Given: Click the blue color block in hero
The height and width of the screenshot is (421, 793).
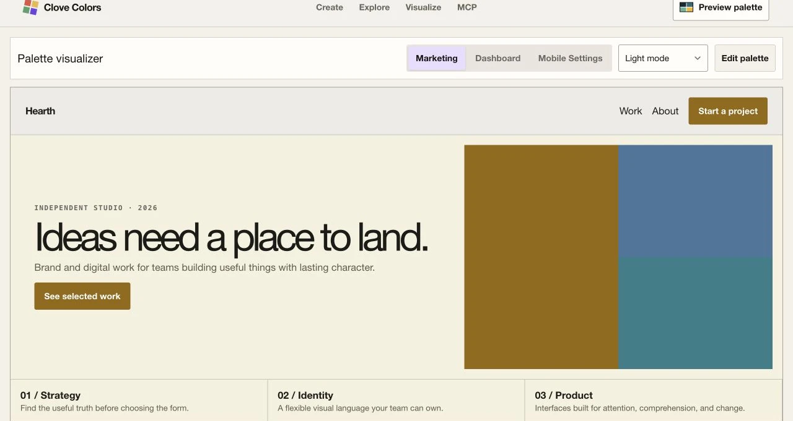Looking at the screenshot, I should [695, 201].
